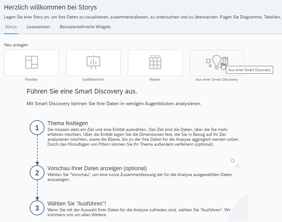Click the Grafikbereich label text
The height and width of the screenshot is (222, 282).
coord(93,79)
